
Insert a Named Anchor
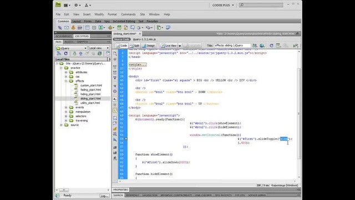pos(73,27)
